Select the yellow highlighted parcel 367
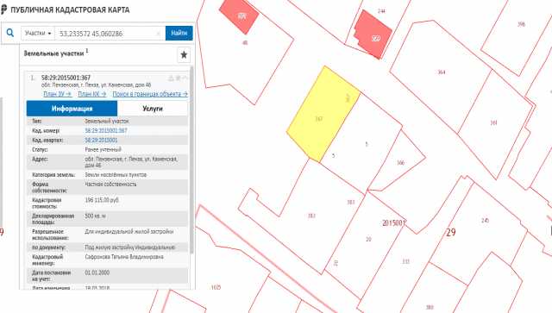This screenshot has height=313, width=552. (322, 115)
